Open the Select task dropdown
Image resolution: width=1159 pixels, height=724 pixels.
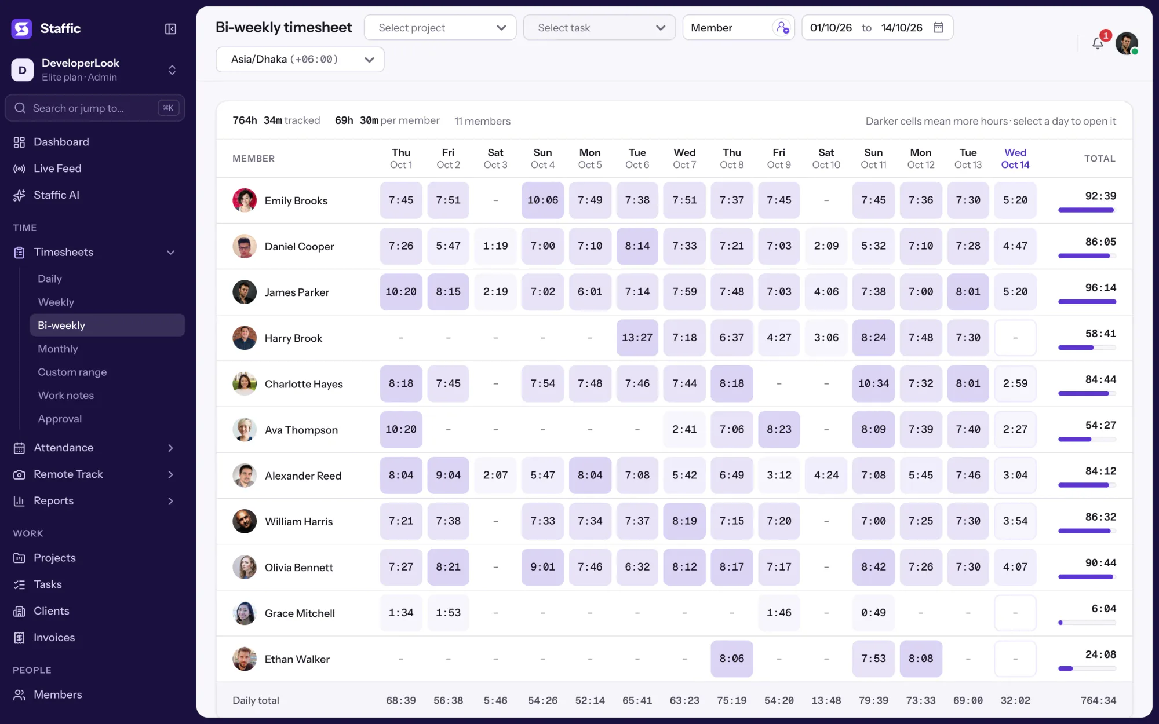click(x=599, y=28)
